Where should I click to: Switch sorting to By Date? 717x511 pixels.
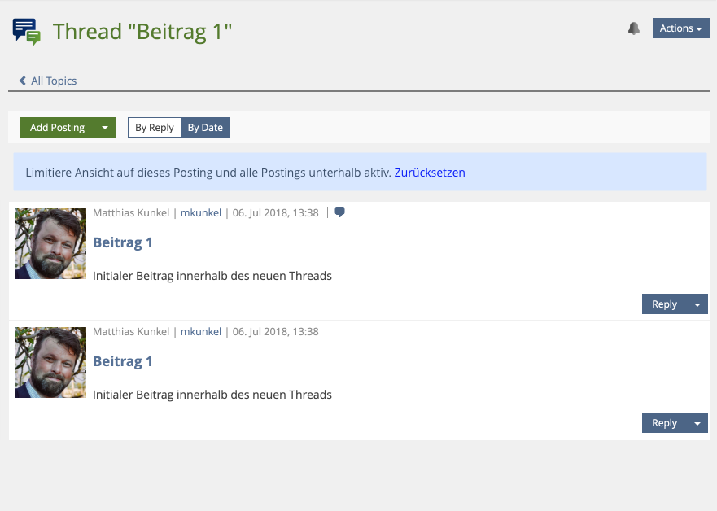click(x=205, y=128)
